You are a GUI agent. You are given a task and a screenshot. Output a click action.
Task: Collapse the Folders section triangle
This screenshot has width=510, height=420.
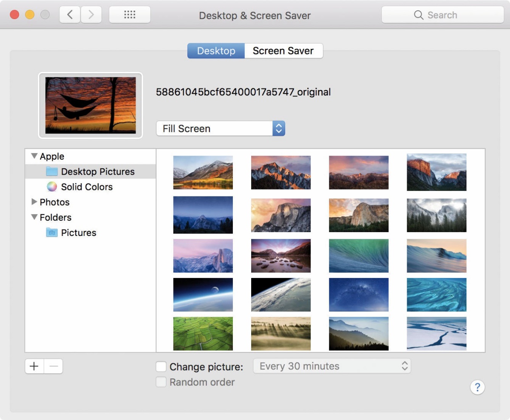click(34, 217)
